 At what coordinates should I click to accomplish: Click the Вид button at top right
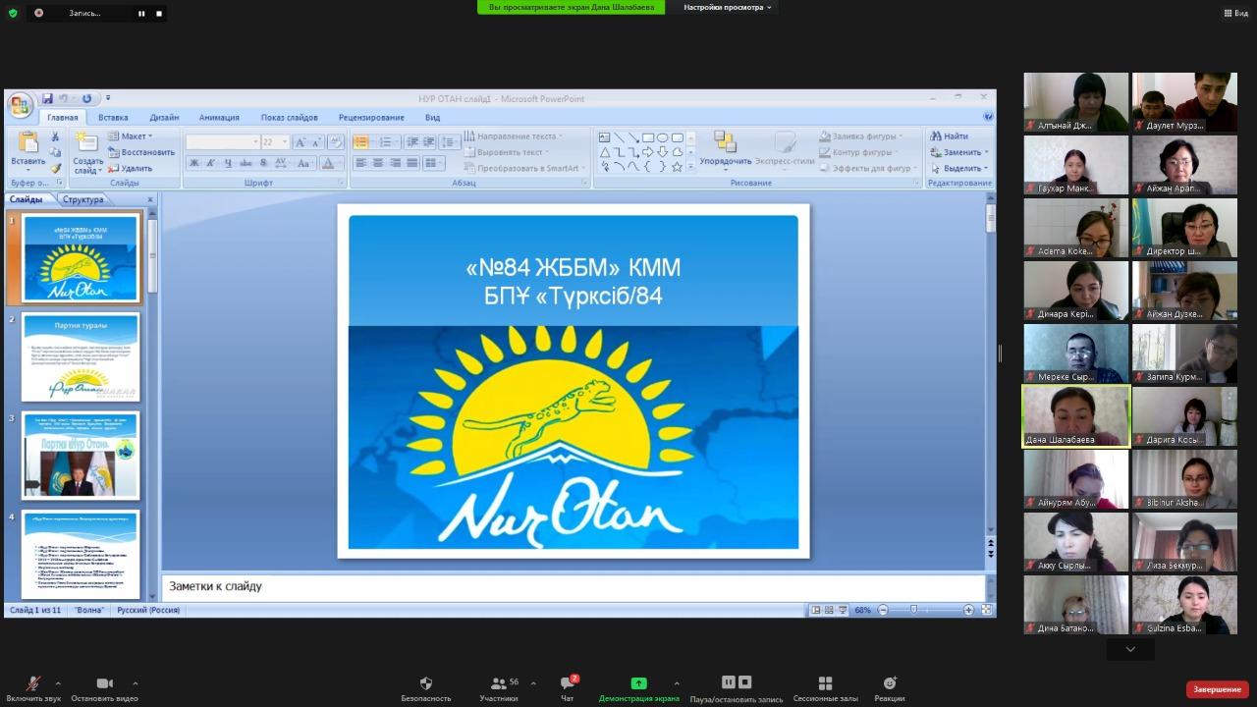click(x=1234, y=13)
